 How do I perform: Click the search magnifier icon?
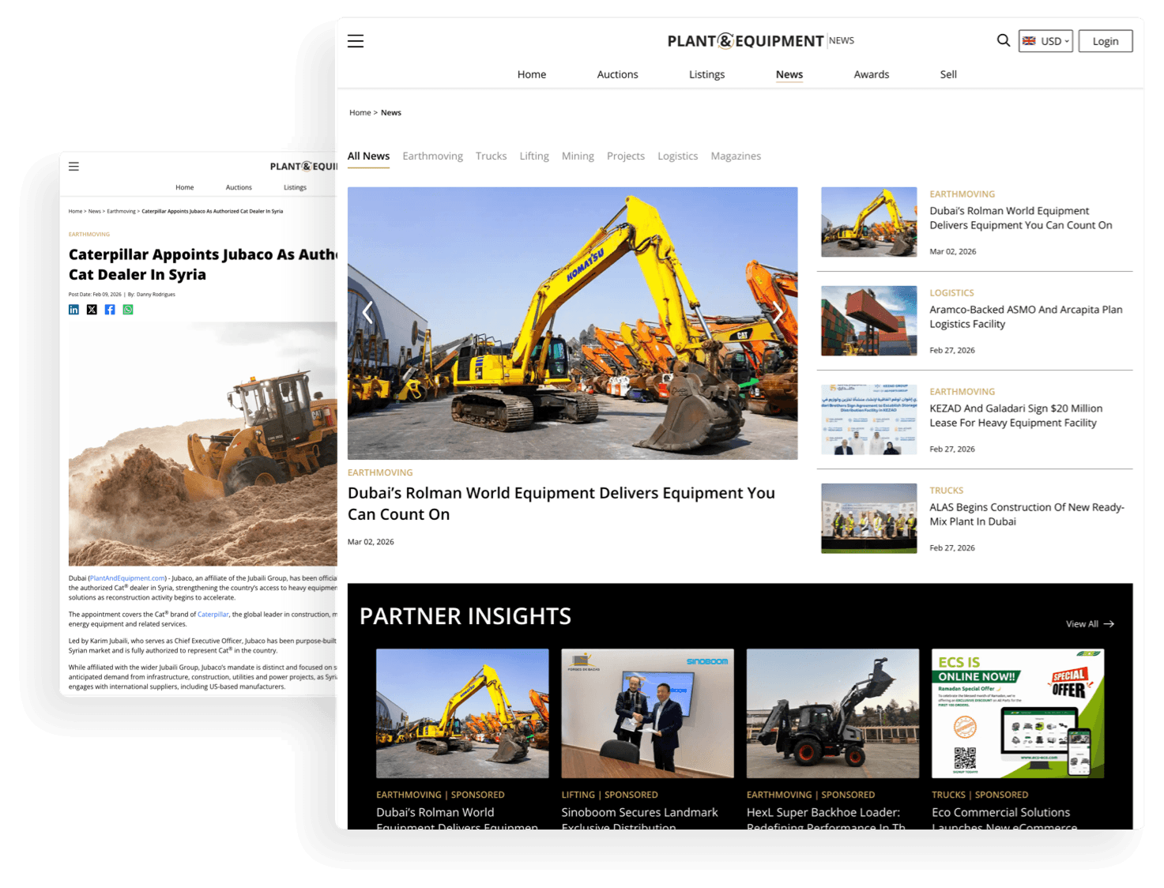(x=1003, y=40)
